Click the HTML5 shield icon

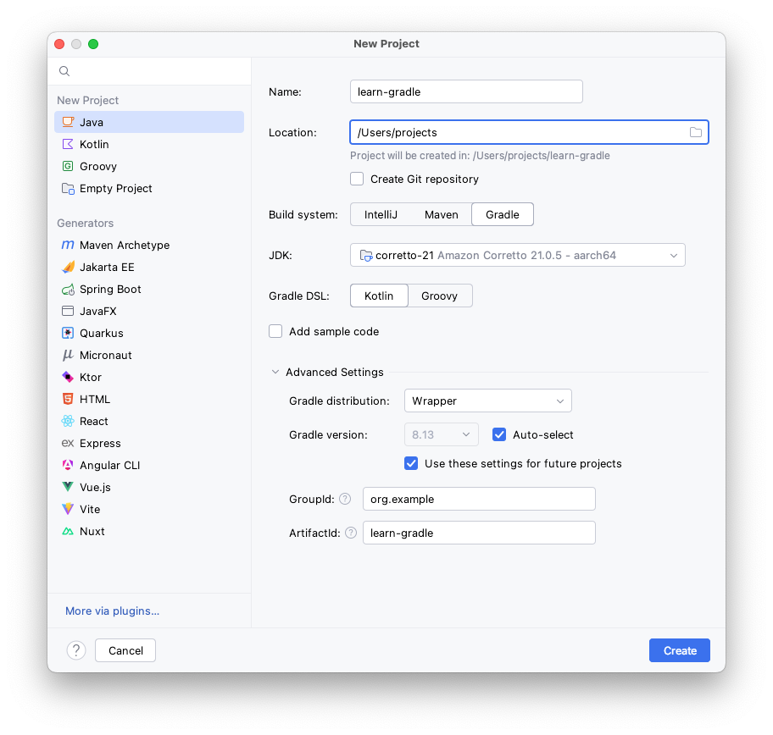(68, 399)
